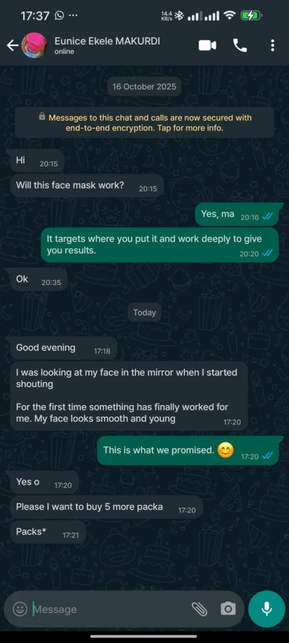Select the "Will this face mask work?" message

point(87,186)
